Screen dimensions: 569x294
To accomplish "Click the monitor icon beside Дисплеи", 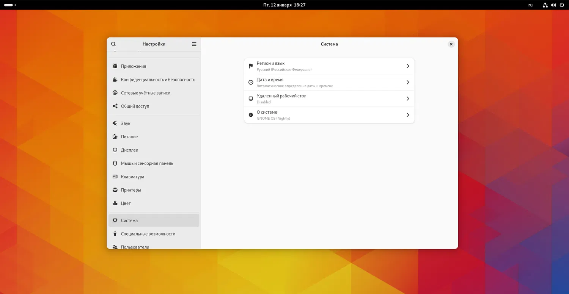I will [x=115, y=150].
